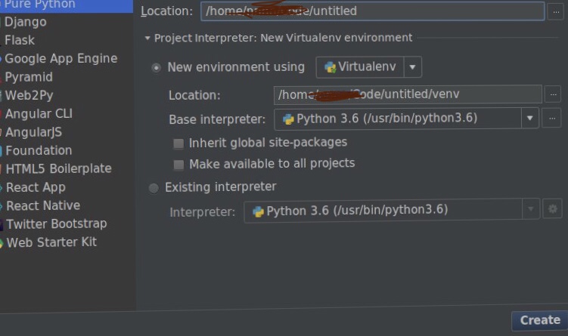Image resolution: width=568 pixels, height=336 pixels.
Task: Click 'Existing interpreter' label text
Action: click(220, 187)
